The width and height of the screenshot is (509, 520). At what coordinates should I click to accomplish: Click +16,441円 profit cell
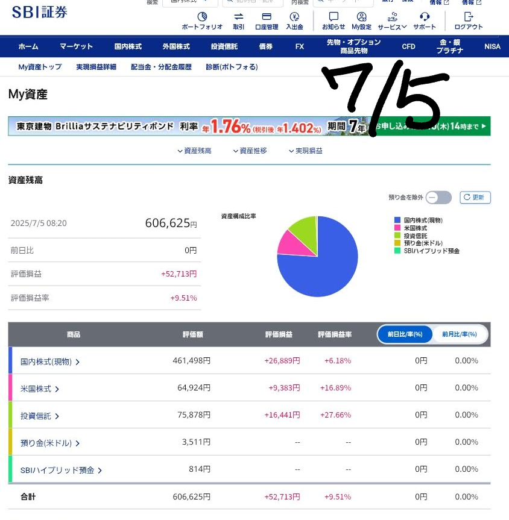(282, 415)
